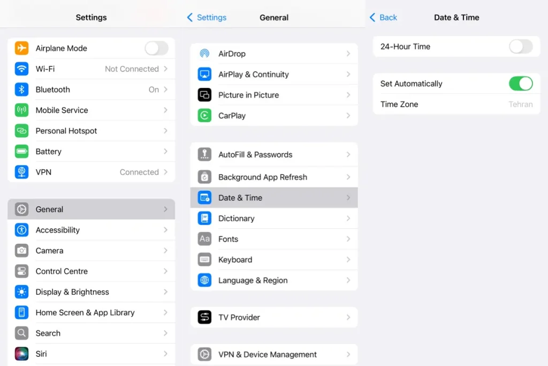Return to Settings via the Settings link

(x=207, y=17)
